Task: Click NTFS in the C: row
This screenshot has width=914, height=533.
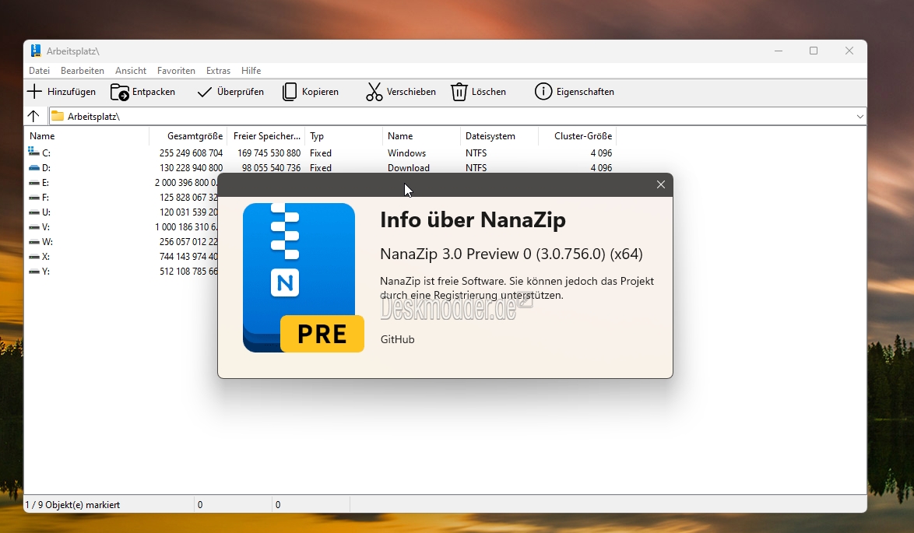Action: (476, 153)
